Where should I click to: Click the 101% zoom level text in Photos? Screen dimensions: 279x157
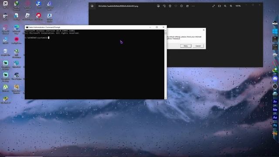[238, 6]
